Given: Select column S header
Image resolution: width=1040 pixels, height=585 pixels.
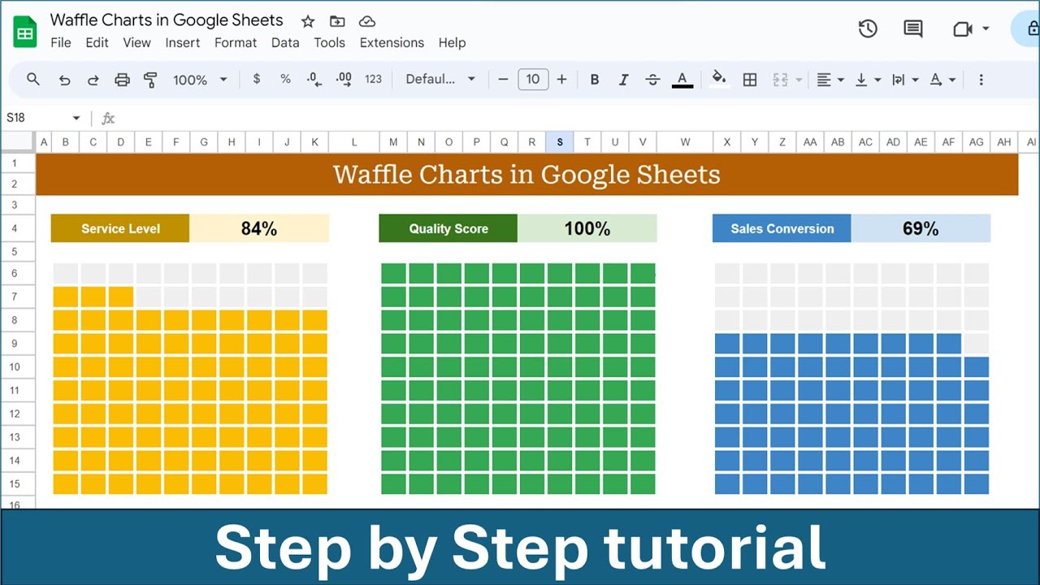Looking at the screenshot, I should (x=560, y=142).
